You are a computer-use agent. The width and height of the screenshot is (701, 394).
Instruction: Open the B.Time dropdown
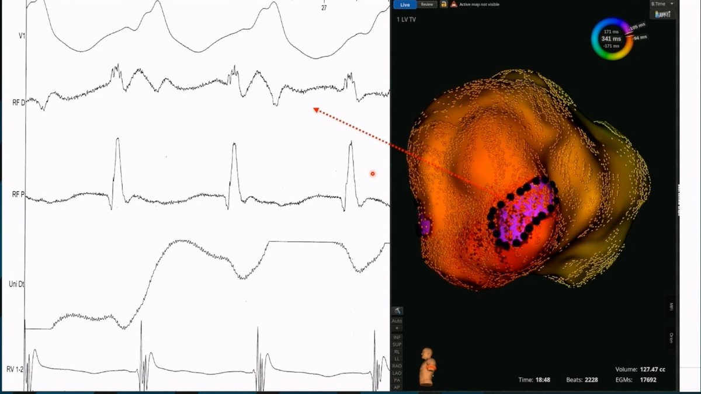[x=663, y=4]
